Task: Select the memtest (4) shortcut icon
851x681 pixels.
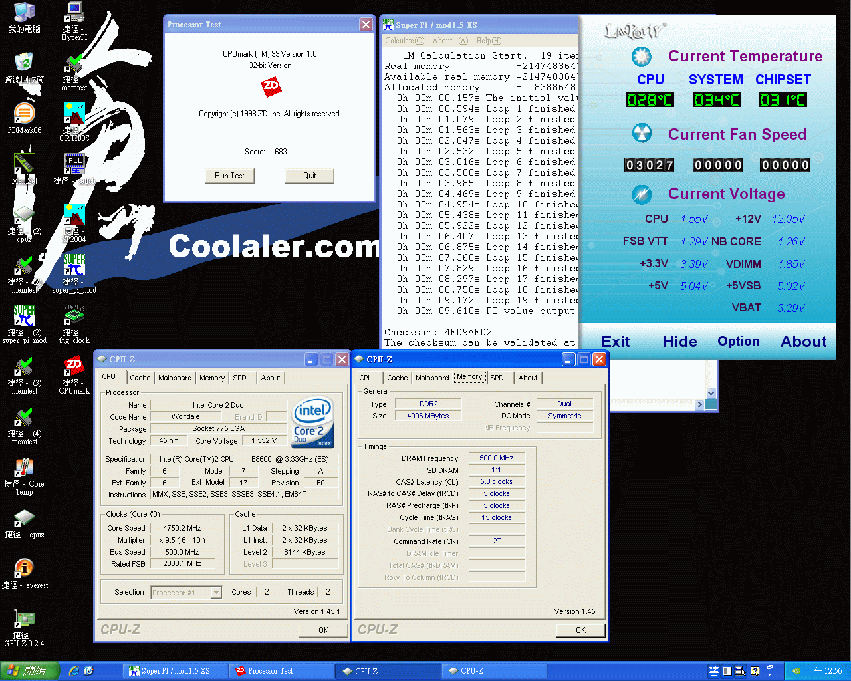Action: (24, 416)
